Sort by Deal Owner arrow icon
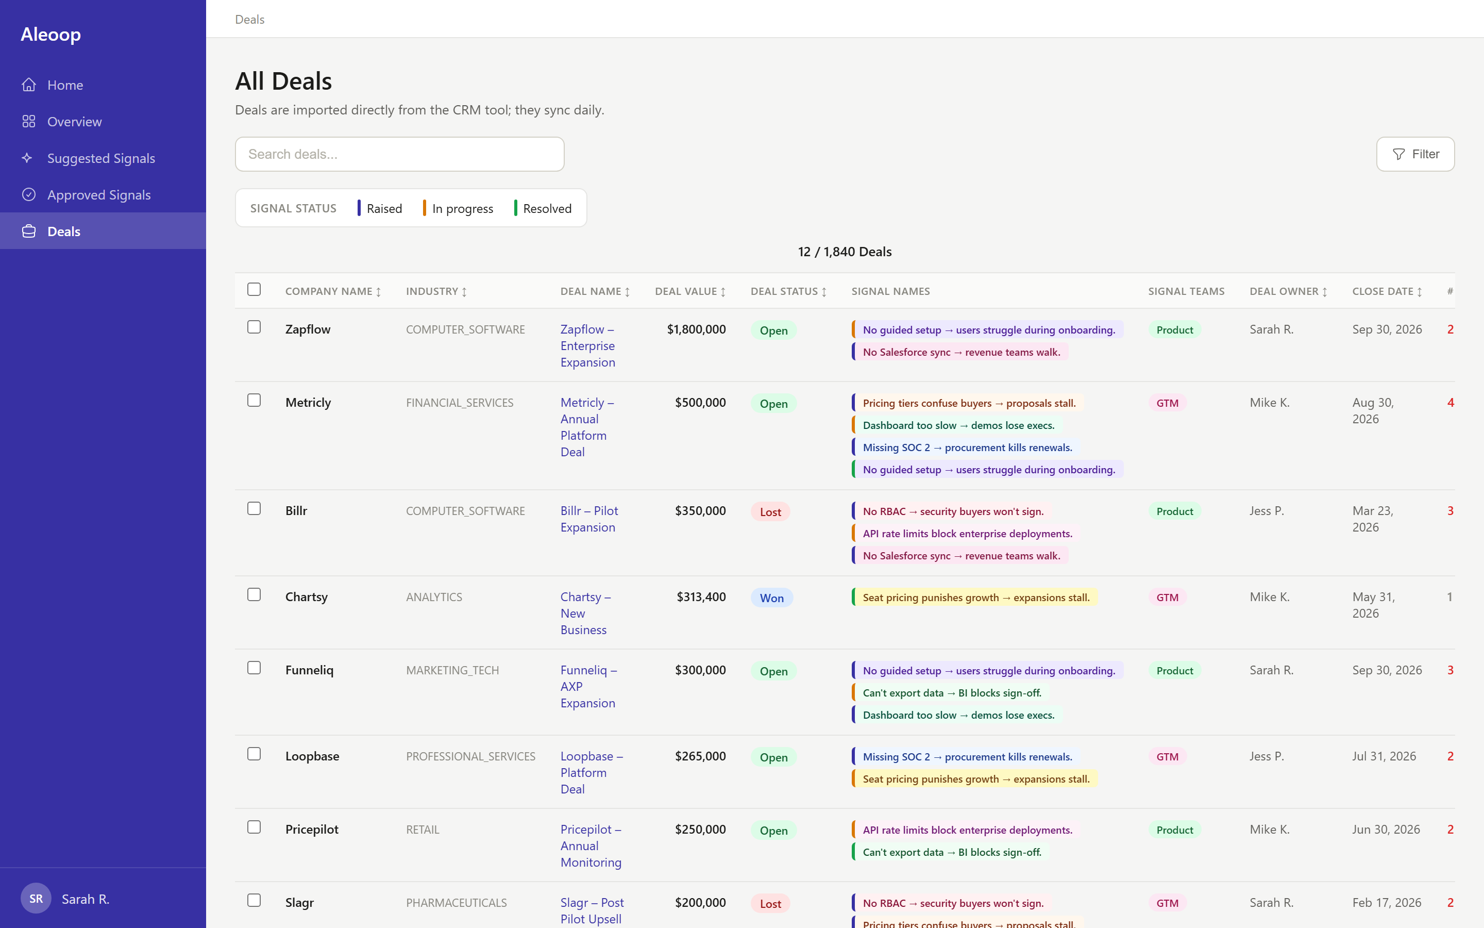The height and width of the screenshot is (928, 1484). pyautogui.click(x=1325, y=292)
